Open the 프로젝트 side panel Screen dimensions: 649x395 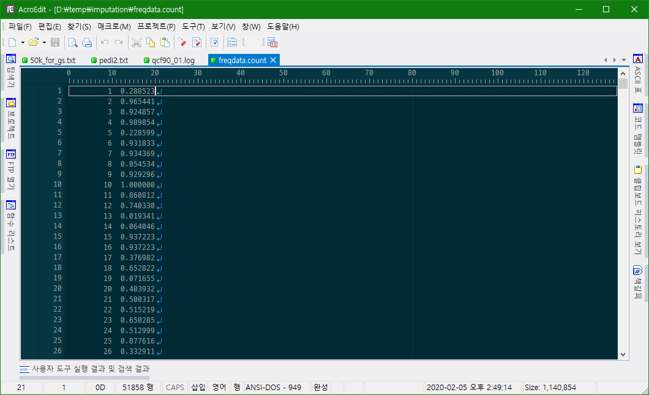11,119
